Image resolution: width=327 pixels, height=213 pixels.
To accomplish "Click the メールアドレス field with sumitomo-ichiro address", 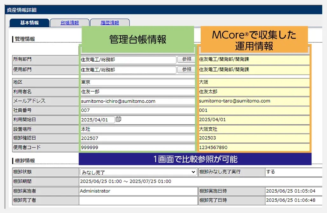I will [x=138, y=101].
